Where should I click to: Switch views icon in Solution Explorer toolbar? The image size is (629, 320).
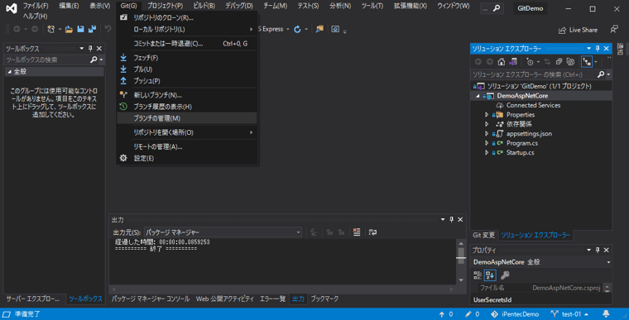click(x=513, y=62)
